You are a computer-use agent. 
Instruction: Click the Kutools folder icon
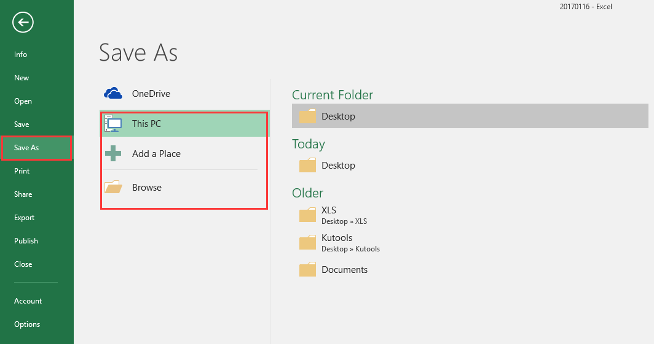(x=307, y=243)
